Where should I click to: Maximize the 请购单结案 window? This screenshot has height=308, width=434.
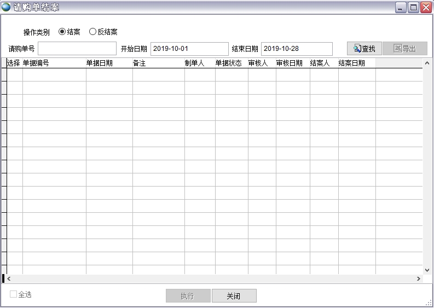coord(413,7)
